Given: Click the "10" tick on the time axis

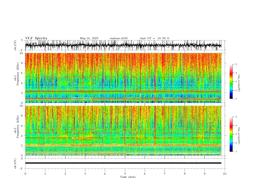Looking at the screenshot, I should tap(225, 174).
